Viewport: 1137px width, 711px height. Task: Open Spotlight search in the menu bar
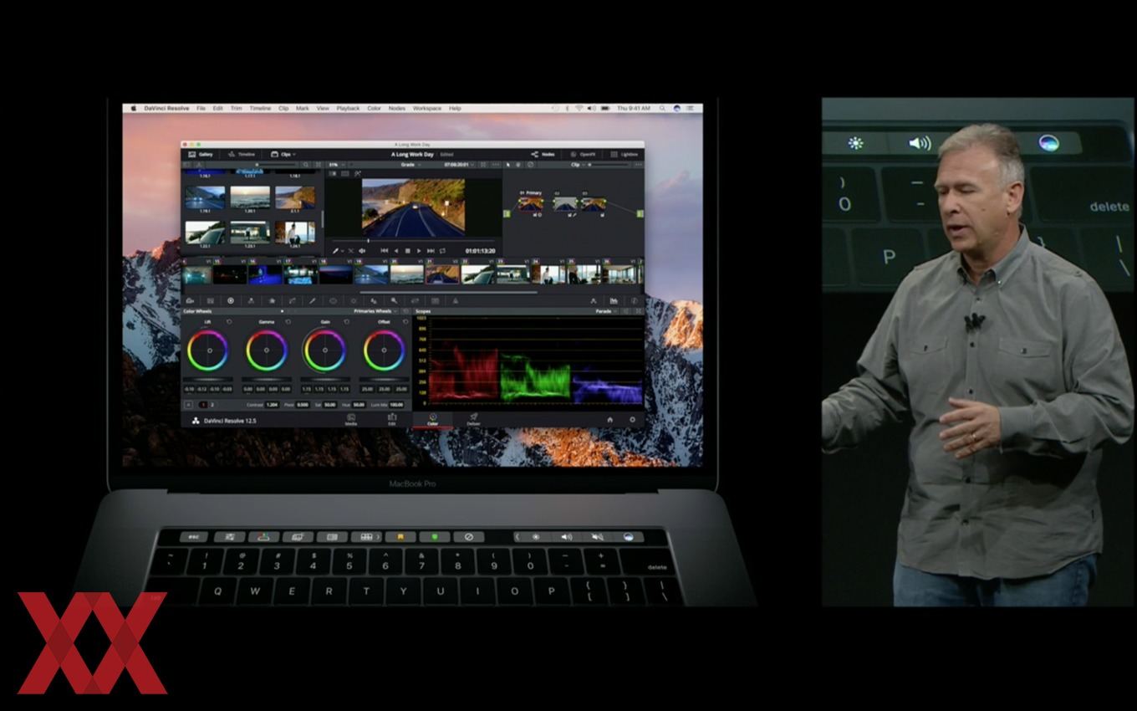tap(663, 108)
